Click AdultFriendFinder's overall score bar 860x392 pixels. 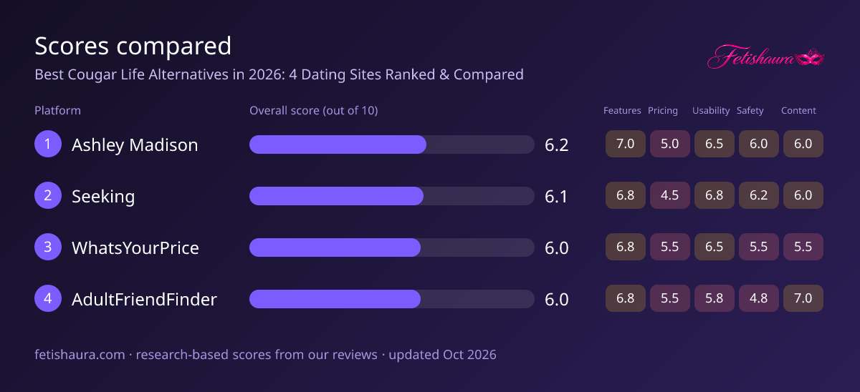(391, 298)
